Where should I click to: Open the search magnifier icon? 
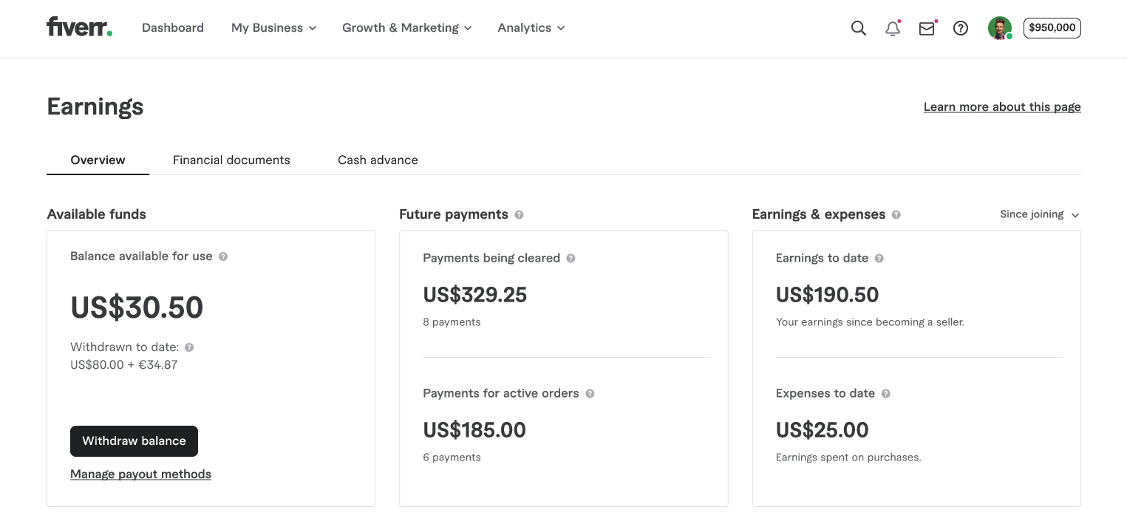pyautogui.click(x=858, y=28)
